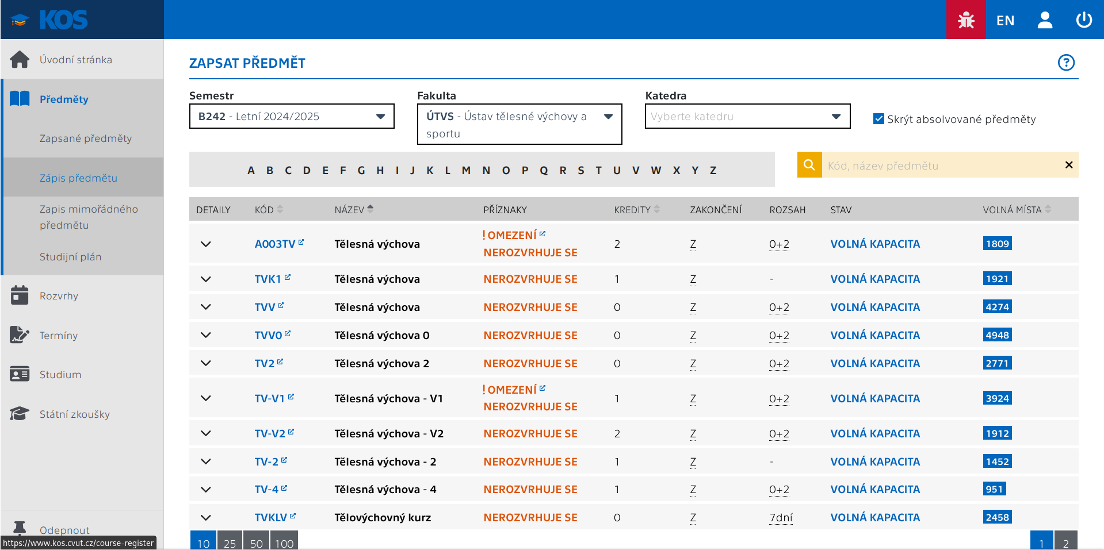
Task: Sort by KREDITY column arrows
Action: 657,209
